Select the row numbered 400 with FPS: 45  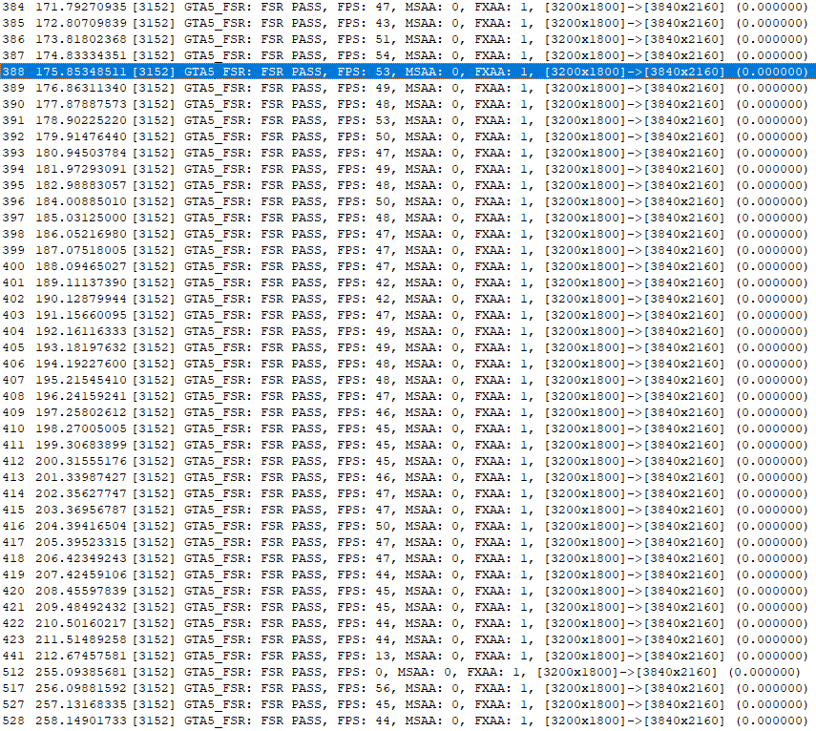coord(382,267)
